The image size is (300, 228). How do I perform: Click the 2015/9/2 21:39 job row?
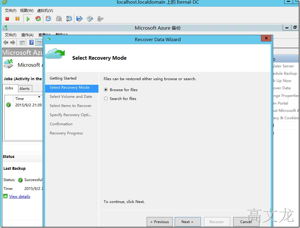point(24,105)
